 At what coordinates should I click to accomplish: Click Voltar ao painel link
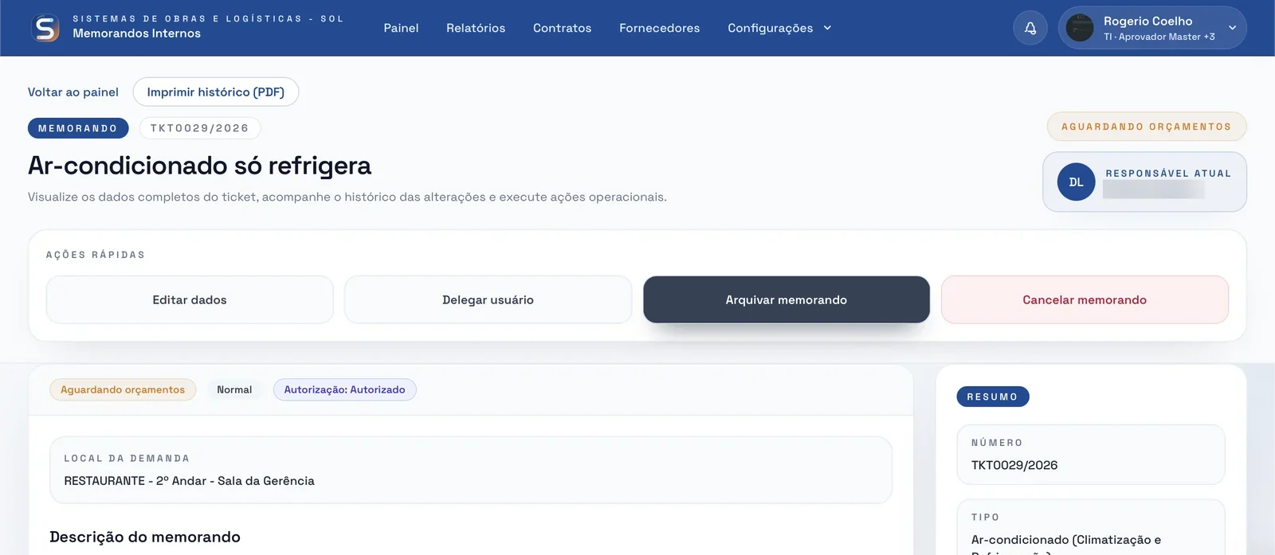click(73, 92)
